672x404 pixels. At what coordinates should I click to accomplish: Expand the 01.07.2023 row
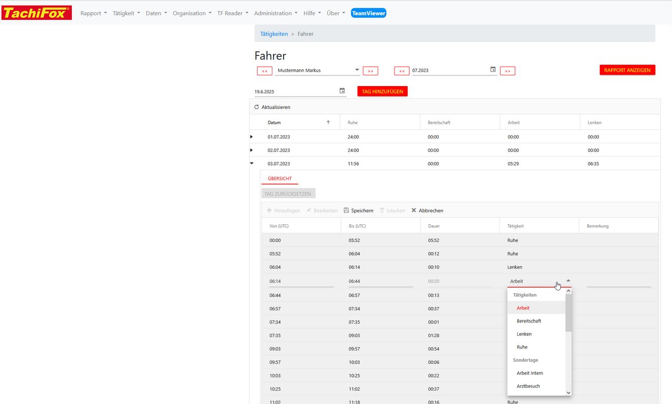tap(251, 137)
